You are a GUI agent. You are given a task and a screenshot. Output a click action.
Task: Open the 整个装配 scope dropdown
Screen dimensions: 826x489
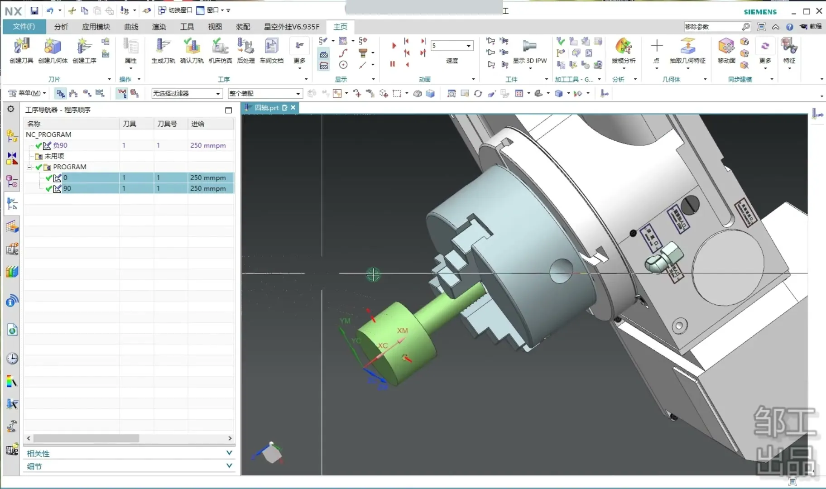298,94
